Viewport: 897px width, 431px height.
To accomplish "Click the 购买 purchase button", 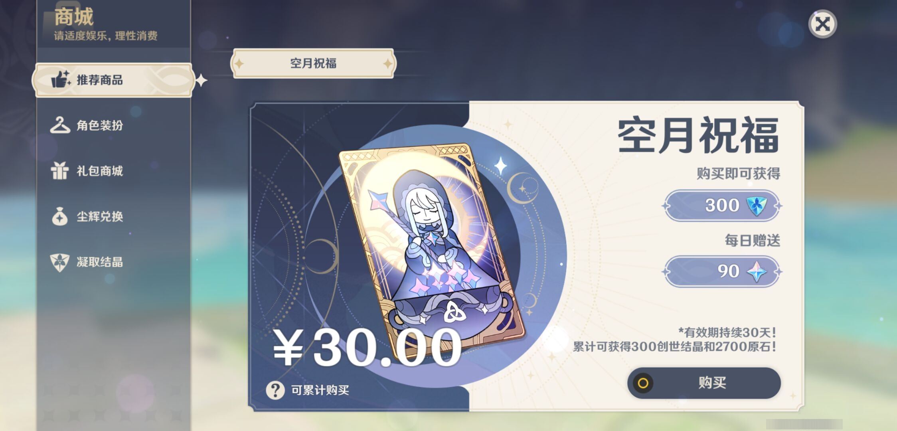I will point(704,383).
